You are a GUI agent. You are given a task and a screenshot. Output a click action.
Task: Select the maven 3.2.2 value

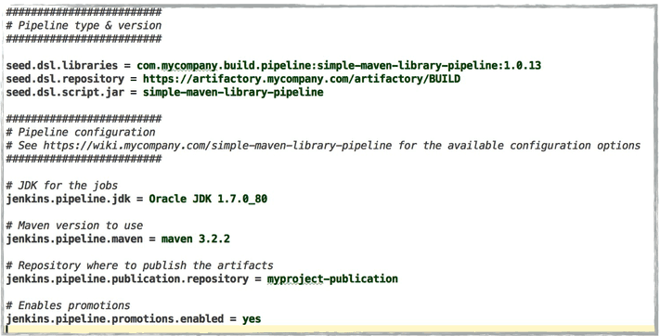pyautogui.click(x=196, y=239)
